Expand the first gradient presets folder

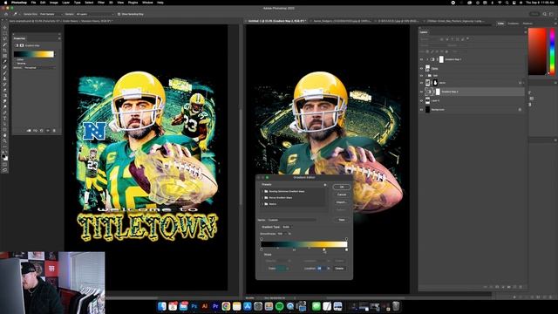click(262, 191)
